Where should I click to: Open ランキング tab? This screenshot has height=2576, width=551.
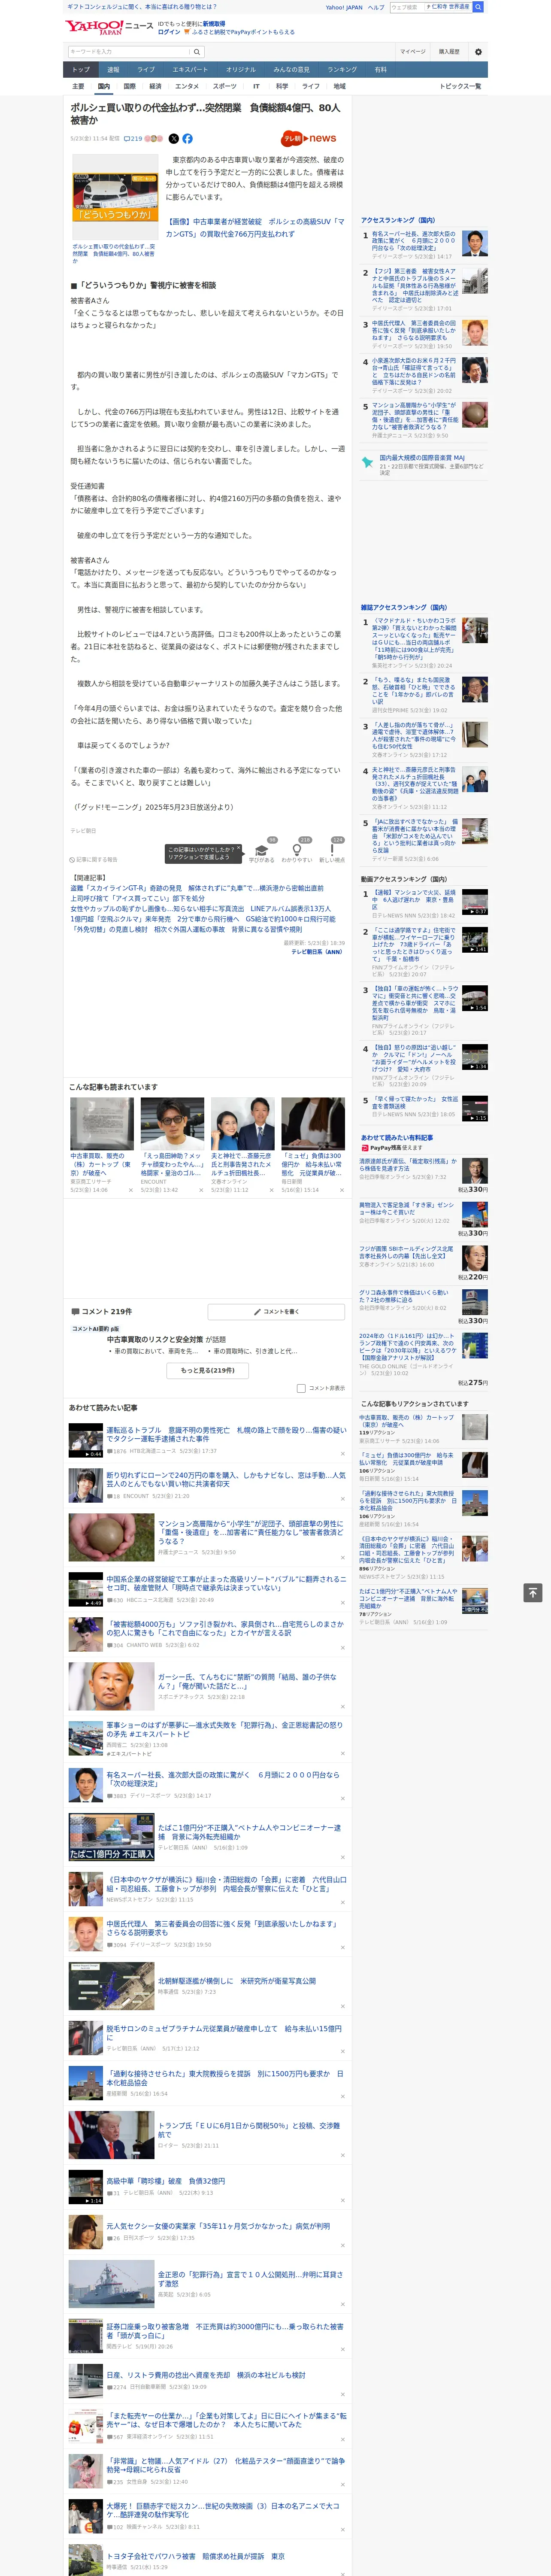[x=342, y=70]
